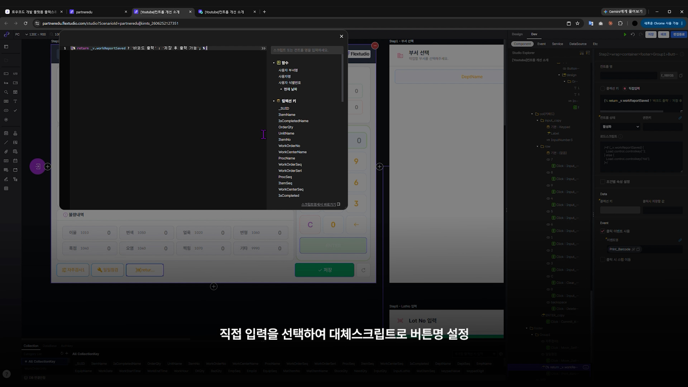Collapse the design tree node

pos(559,75)
